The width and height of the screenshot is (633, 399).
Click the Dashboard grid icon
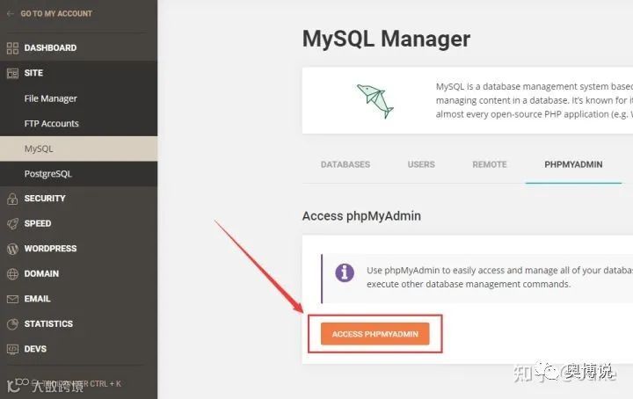(x=12, y=48)
